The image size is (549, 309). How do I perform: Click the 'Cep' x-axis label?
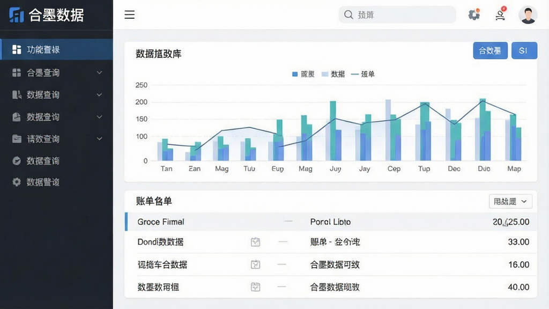[x=394, y=168]
